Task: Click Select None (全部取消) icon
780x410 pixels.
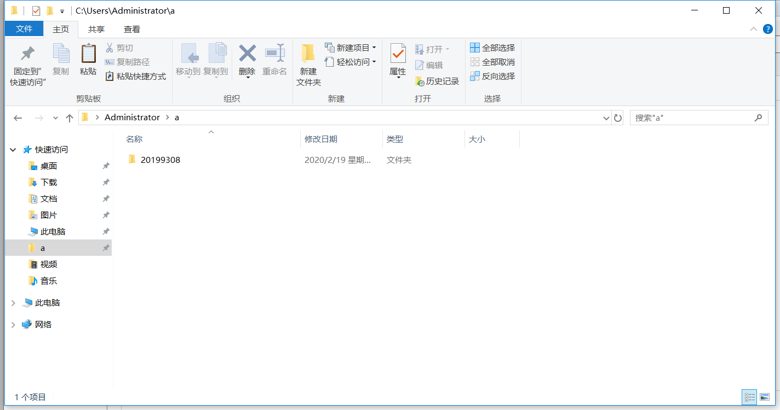Action: (475, 62)
